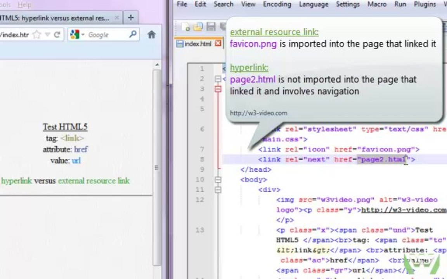
Task: Click the "favicon.png" href value on line 7
Action: point(386,149)
